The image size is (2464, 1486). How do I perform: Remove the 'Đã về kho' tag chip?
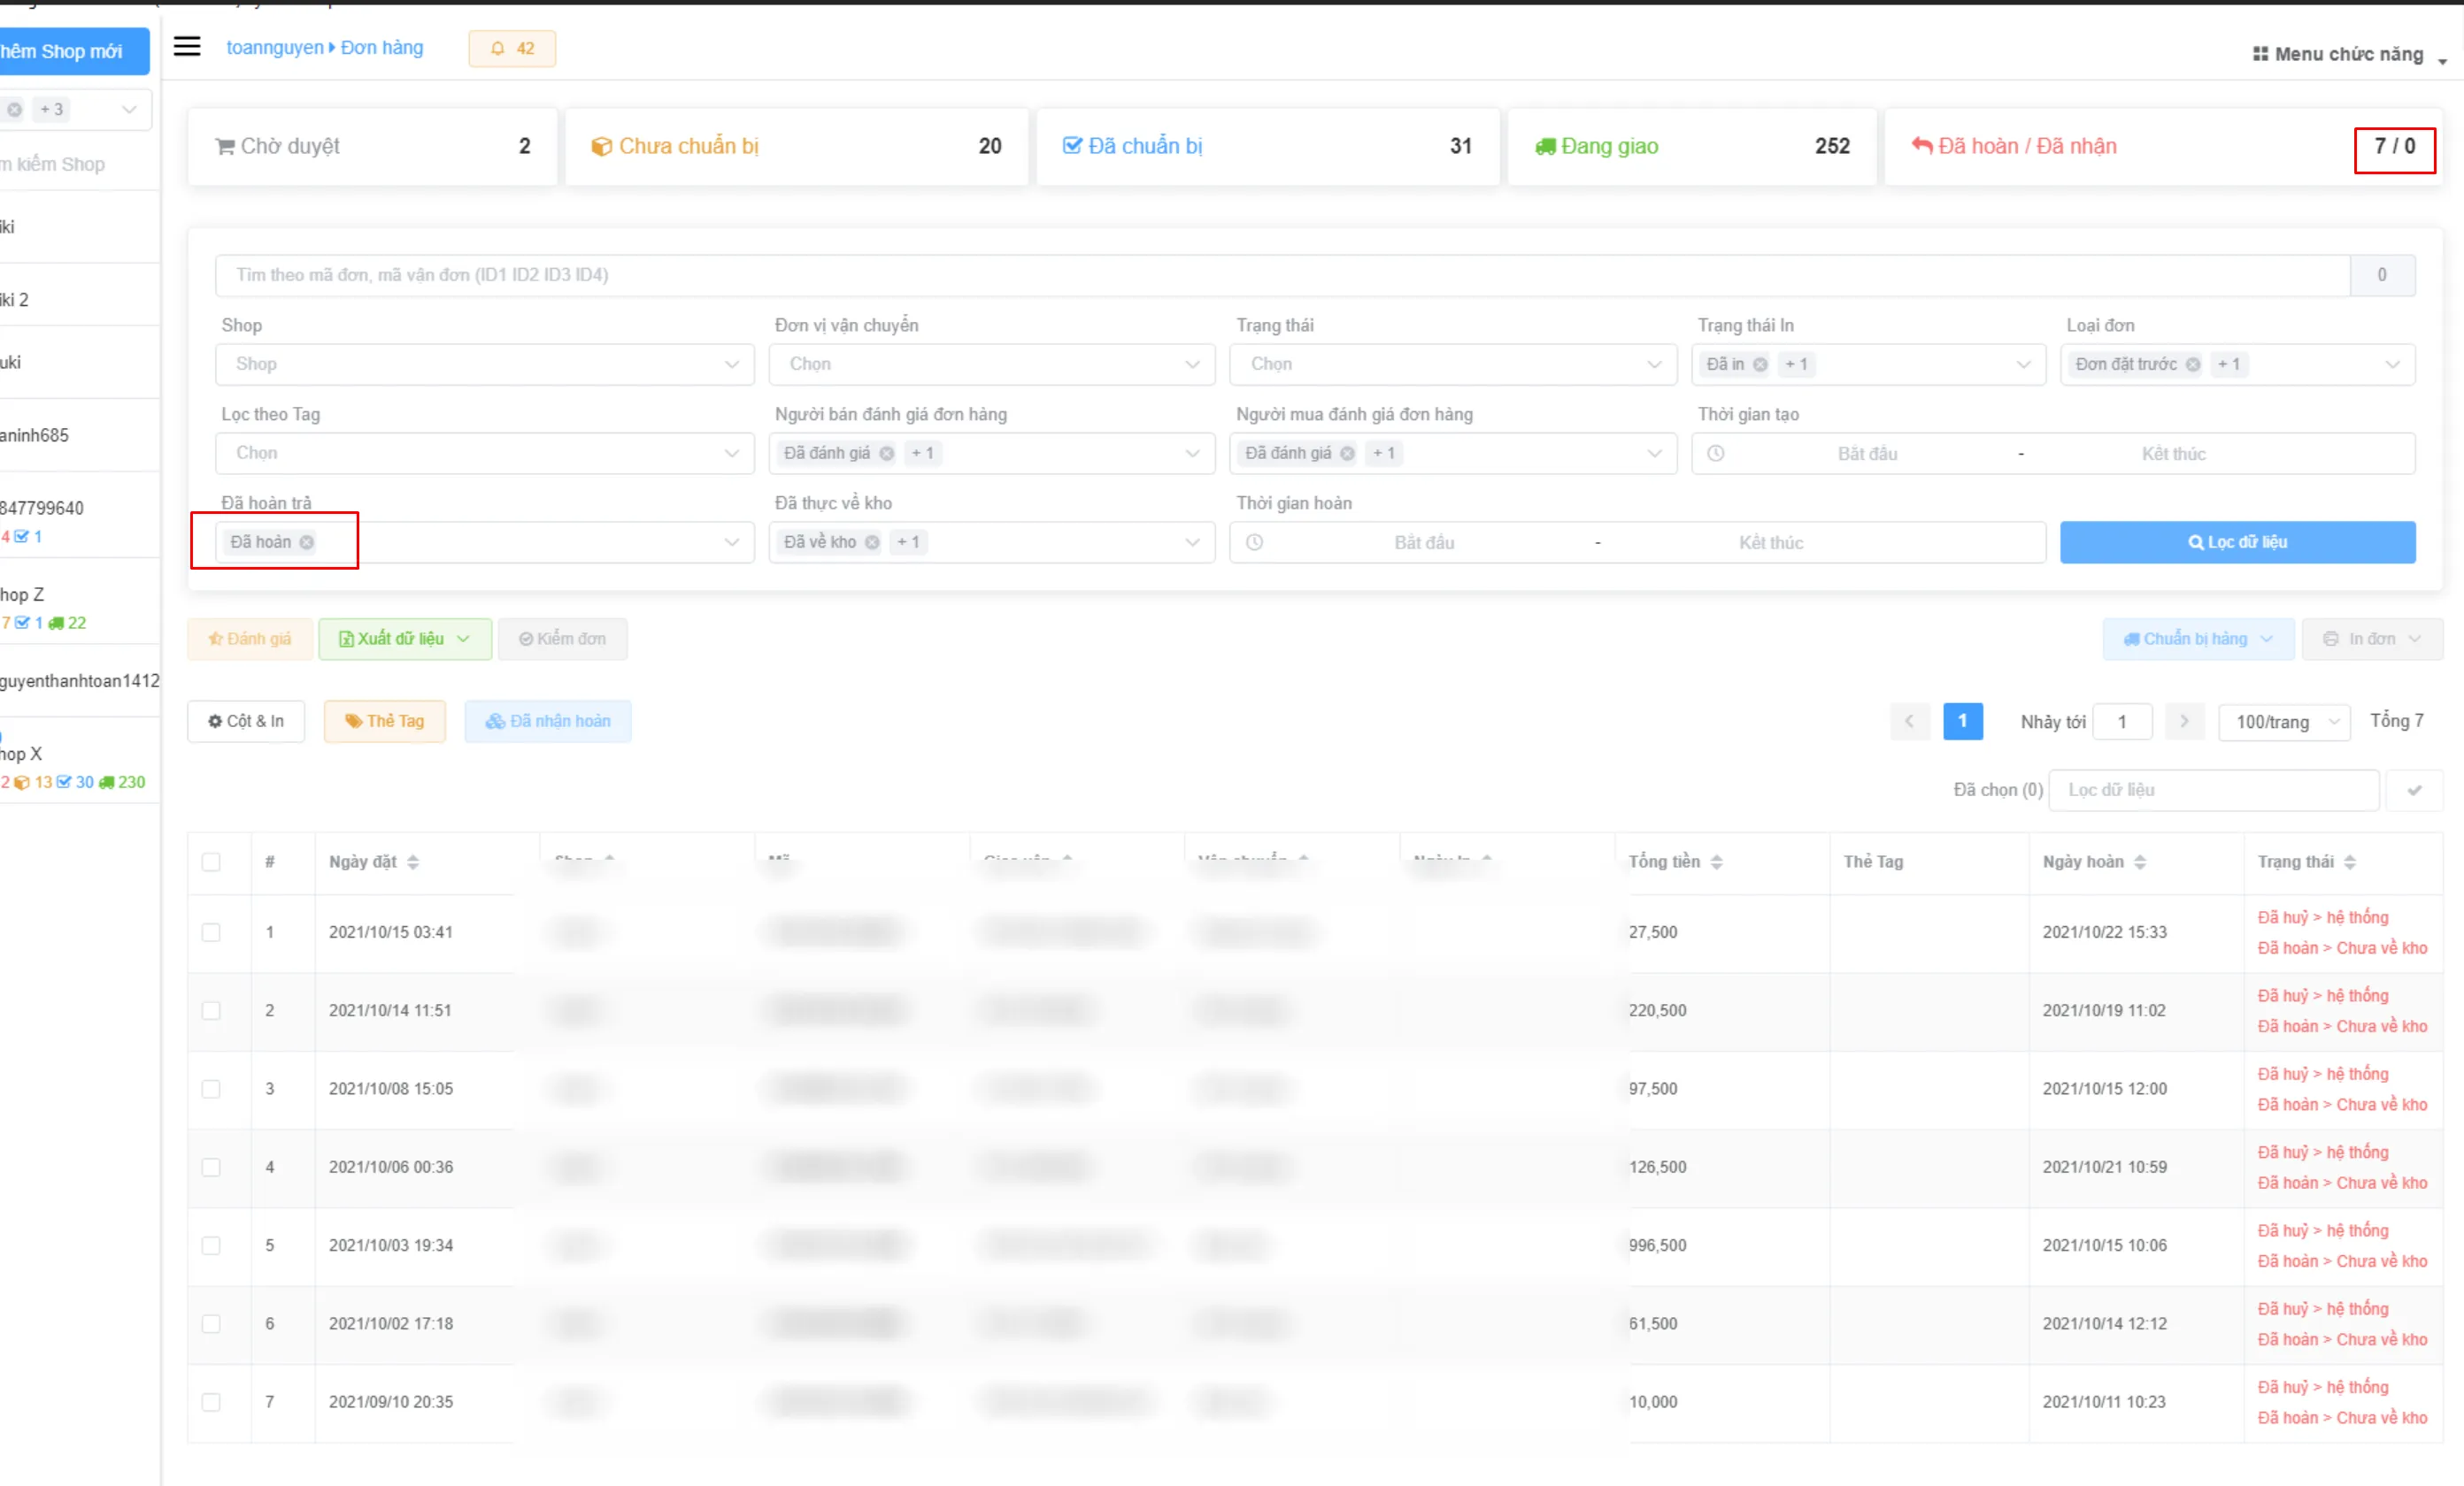point(872,542)
